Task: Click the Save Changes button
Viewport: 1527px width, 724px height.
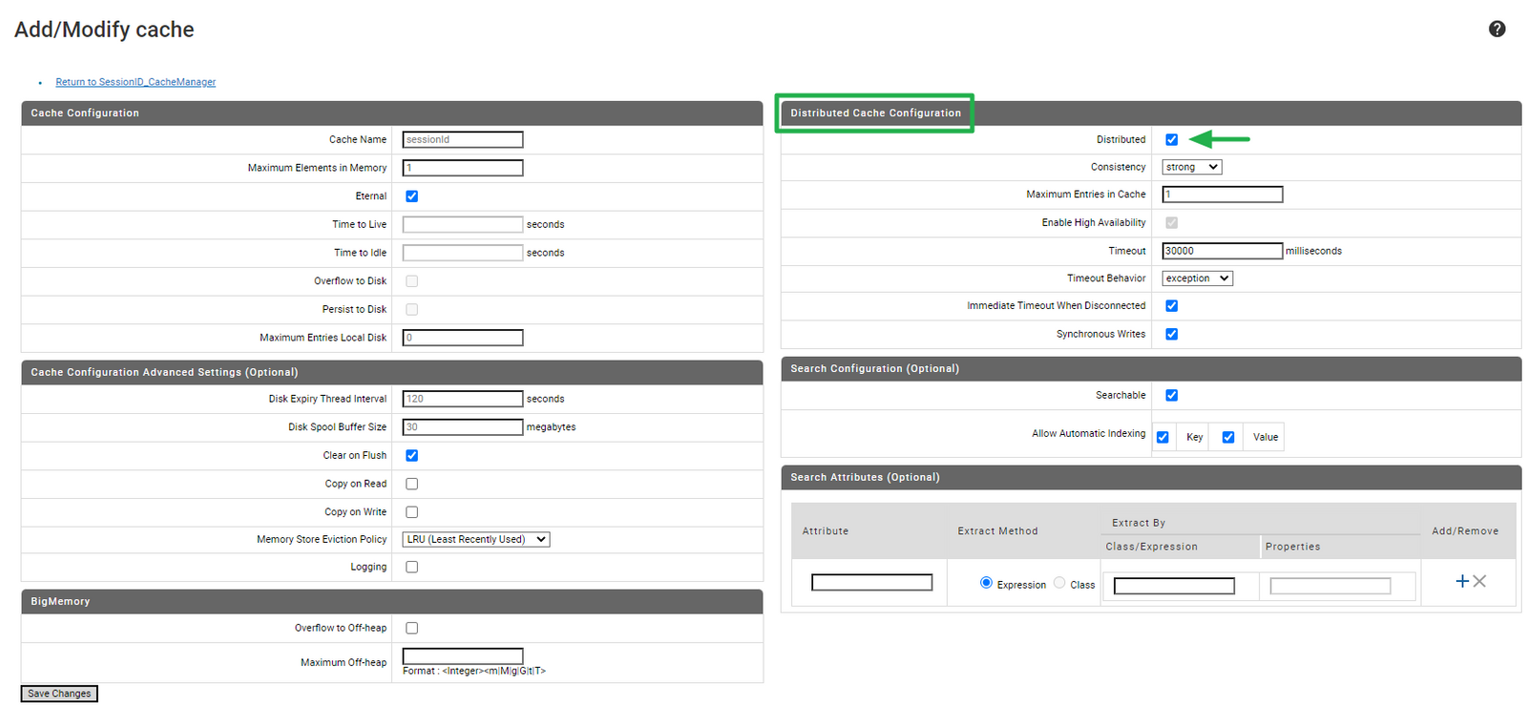Action: tap(59, 693)
